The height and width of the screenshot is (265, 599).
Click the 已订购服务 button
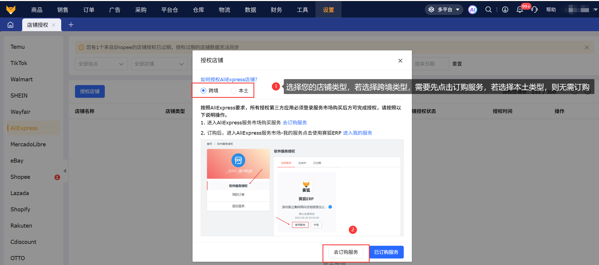click(x=386, y=252)
